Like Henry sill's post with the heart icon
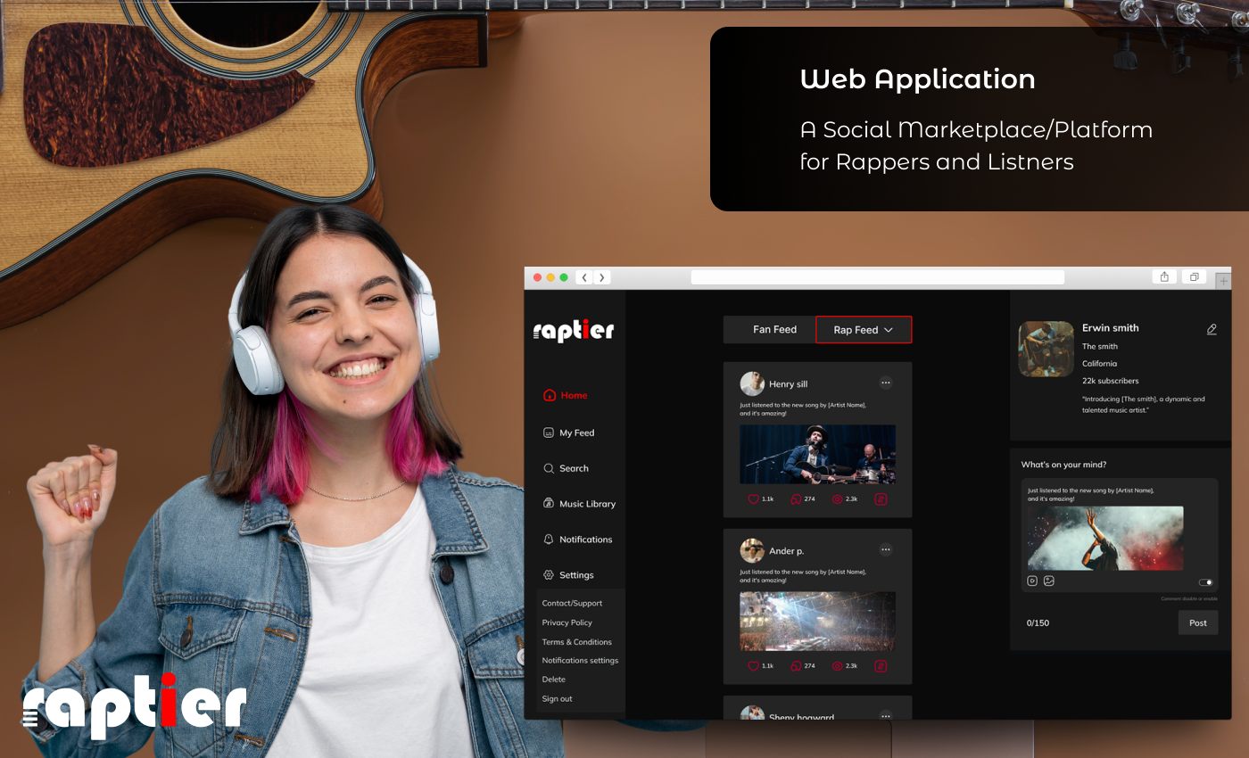Viewport: 1249px width, 758px height. click(753, 498)
